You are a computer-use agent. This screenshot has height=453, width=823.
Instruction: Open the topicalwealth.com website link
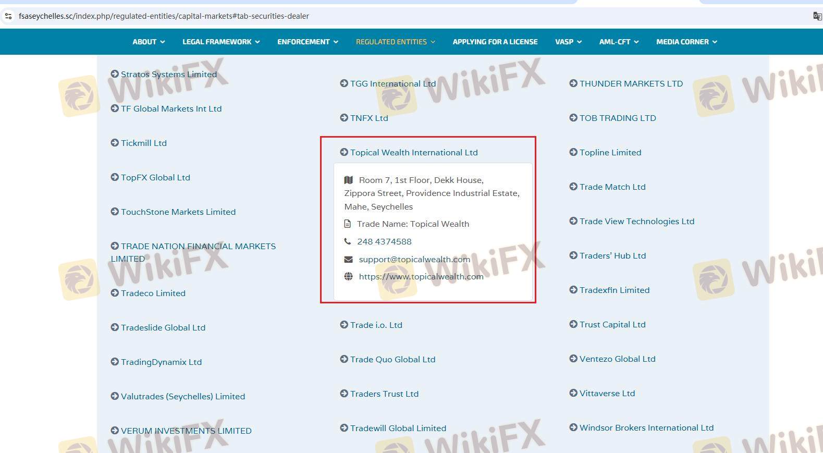421,276
